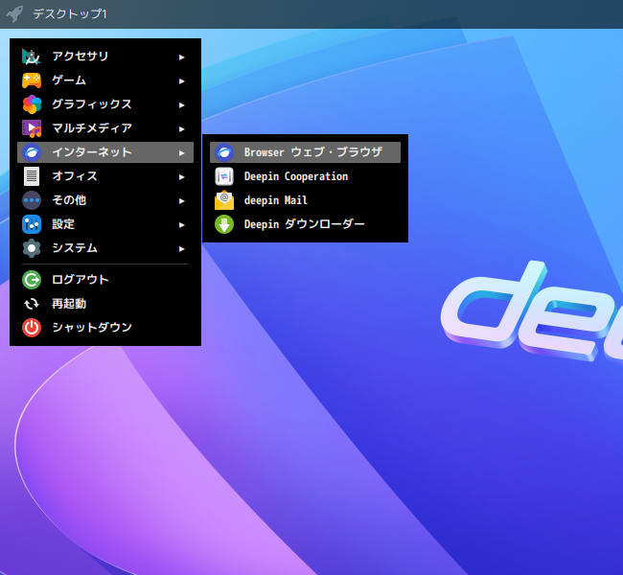Click the その他 three-dots icon
The image size is (623, 575).
32,200
